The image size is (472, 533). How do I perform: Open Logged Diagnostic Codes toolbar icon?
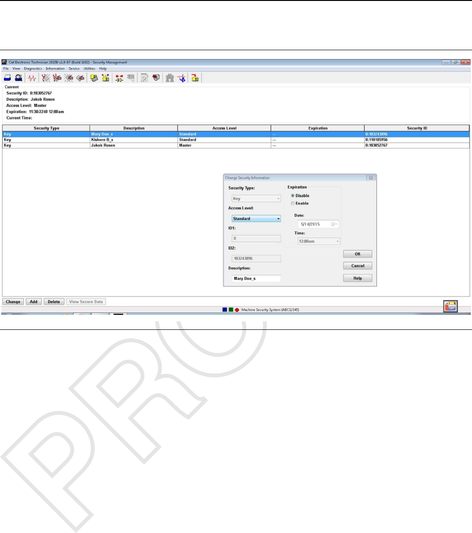[x=57, y=78]
